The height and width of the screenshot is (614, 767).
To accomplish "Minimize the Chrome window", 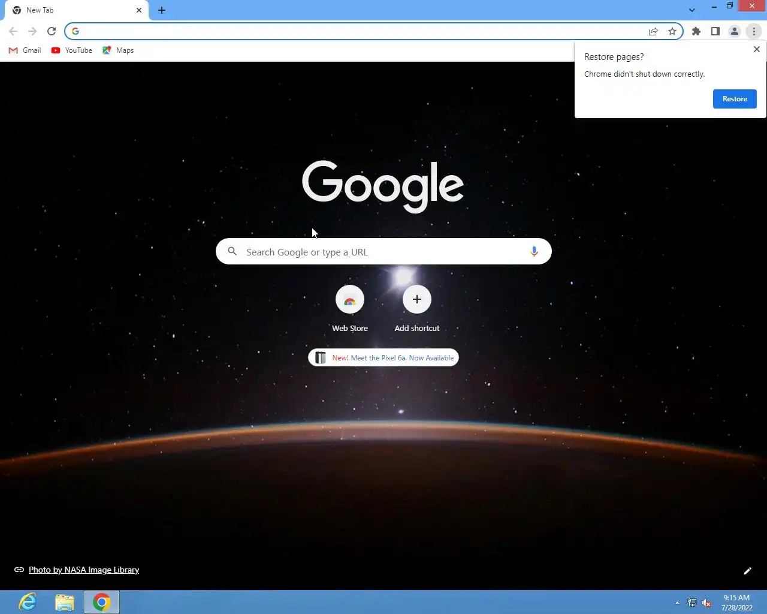I will (x=714, y=6).
